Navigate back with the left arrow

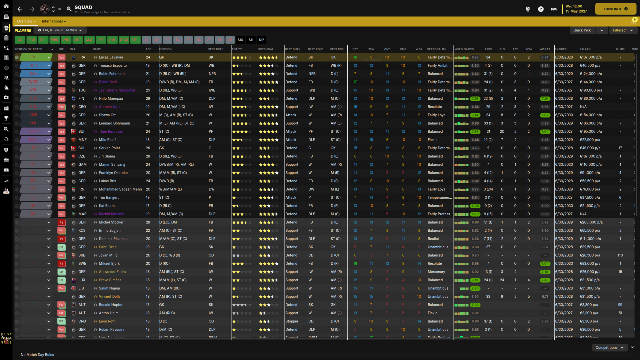pos(20,9)
